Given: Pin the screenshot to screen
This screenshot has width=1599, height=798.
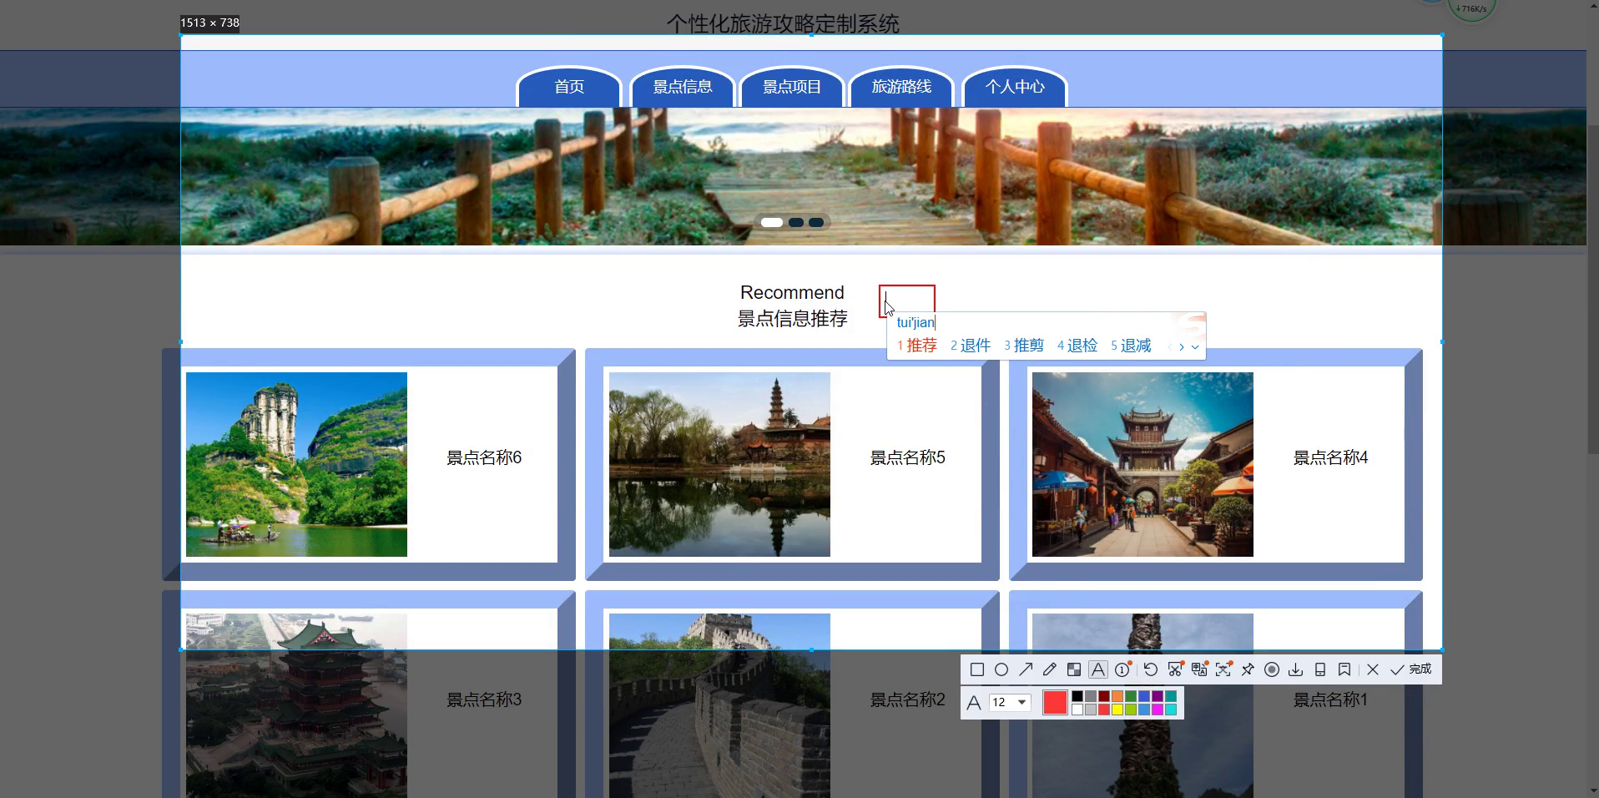Looking at the screenshot, I should tap(1248, 669).
